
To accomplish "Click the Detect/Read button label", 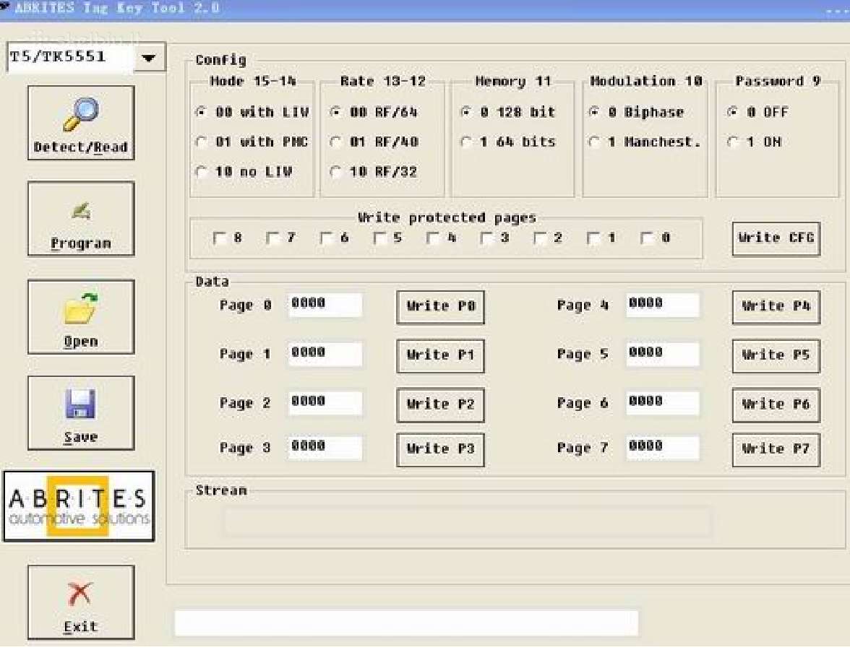I will (x=81, y=147).
